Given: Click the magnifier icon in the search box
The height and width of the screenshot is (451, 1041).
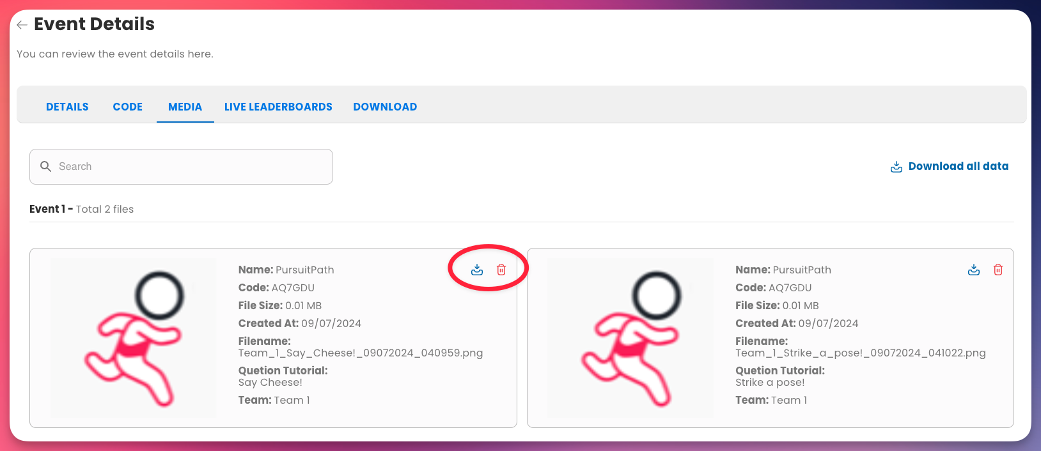Looking at the screenshot, I should (x=45, y=167).
